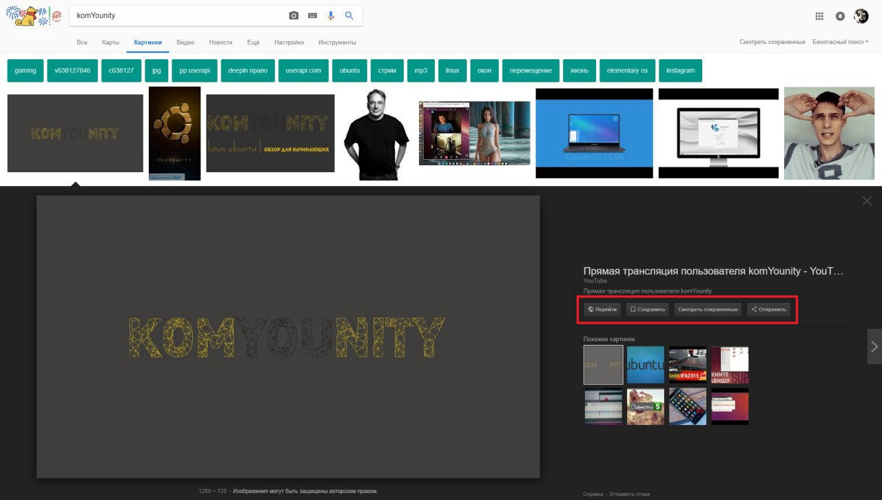The image size is (882, 500).
Task: Click the blue magnifier search icon
Action: 349,15
